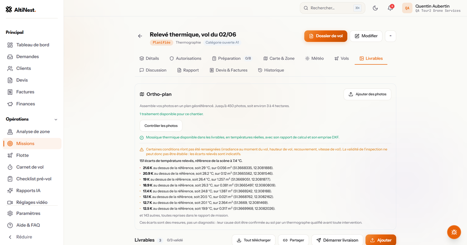
Task: Click the Dossier de vol button
Action: [x=326, y=36]
